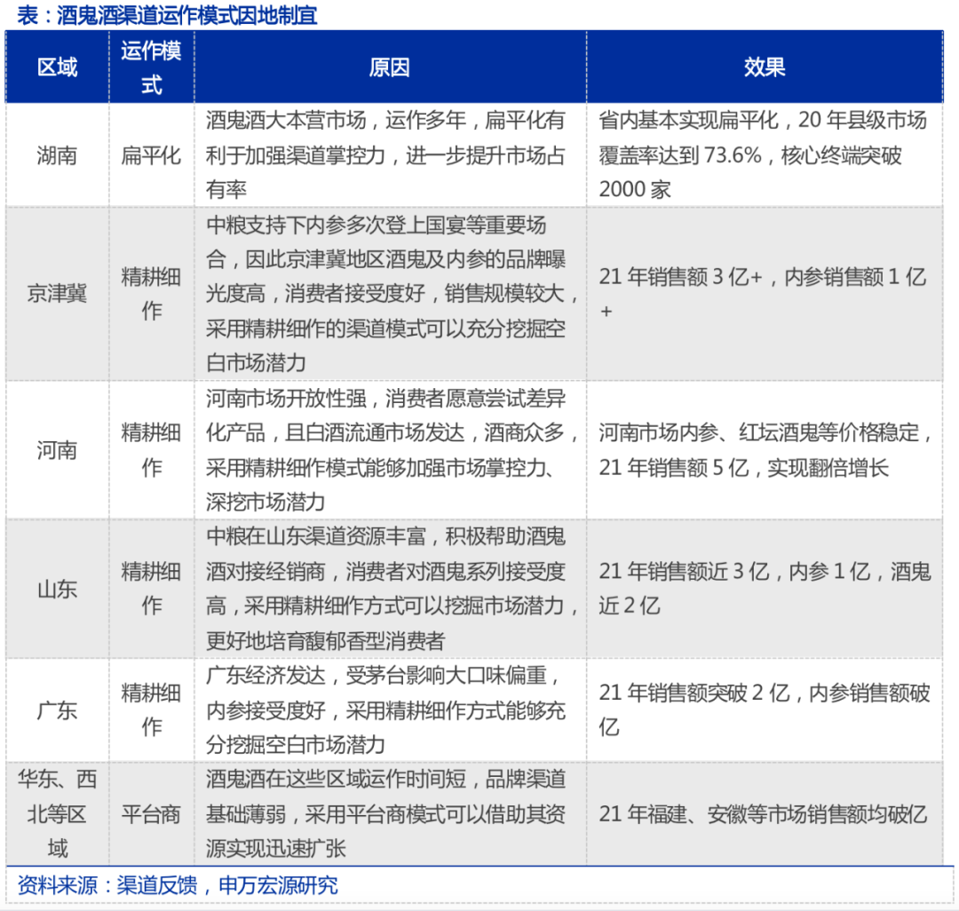Click the reason cell starting 中粮在山东渠道资源丰富
Screen dimensions: 959x911
point(390,589)
